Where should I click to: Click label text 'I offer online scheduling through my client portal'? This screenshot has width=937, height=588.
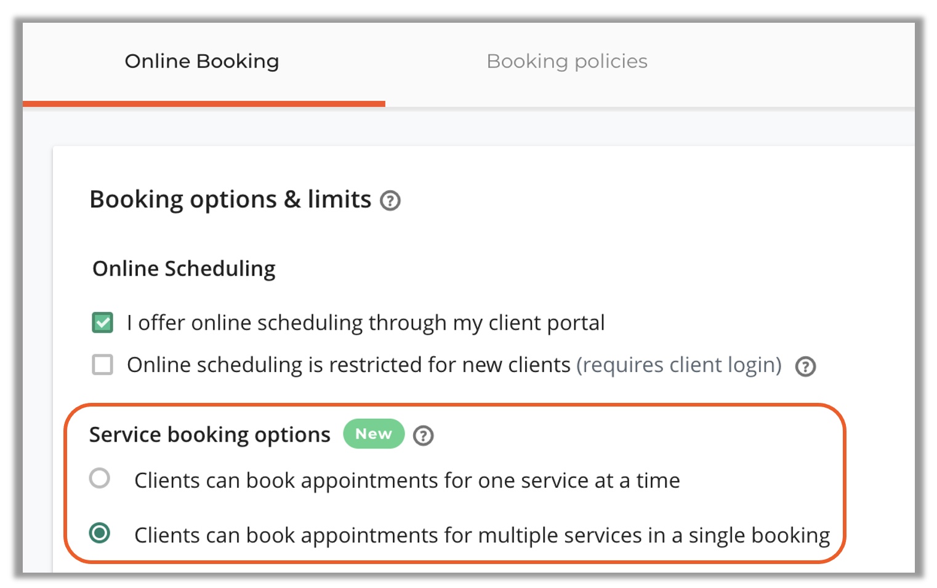tap(366, 323)
